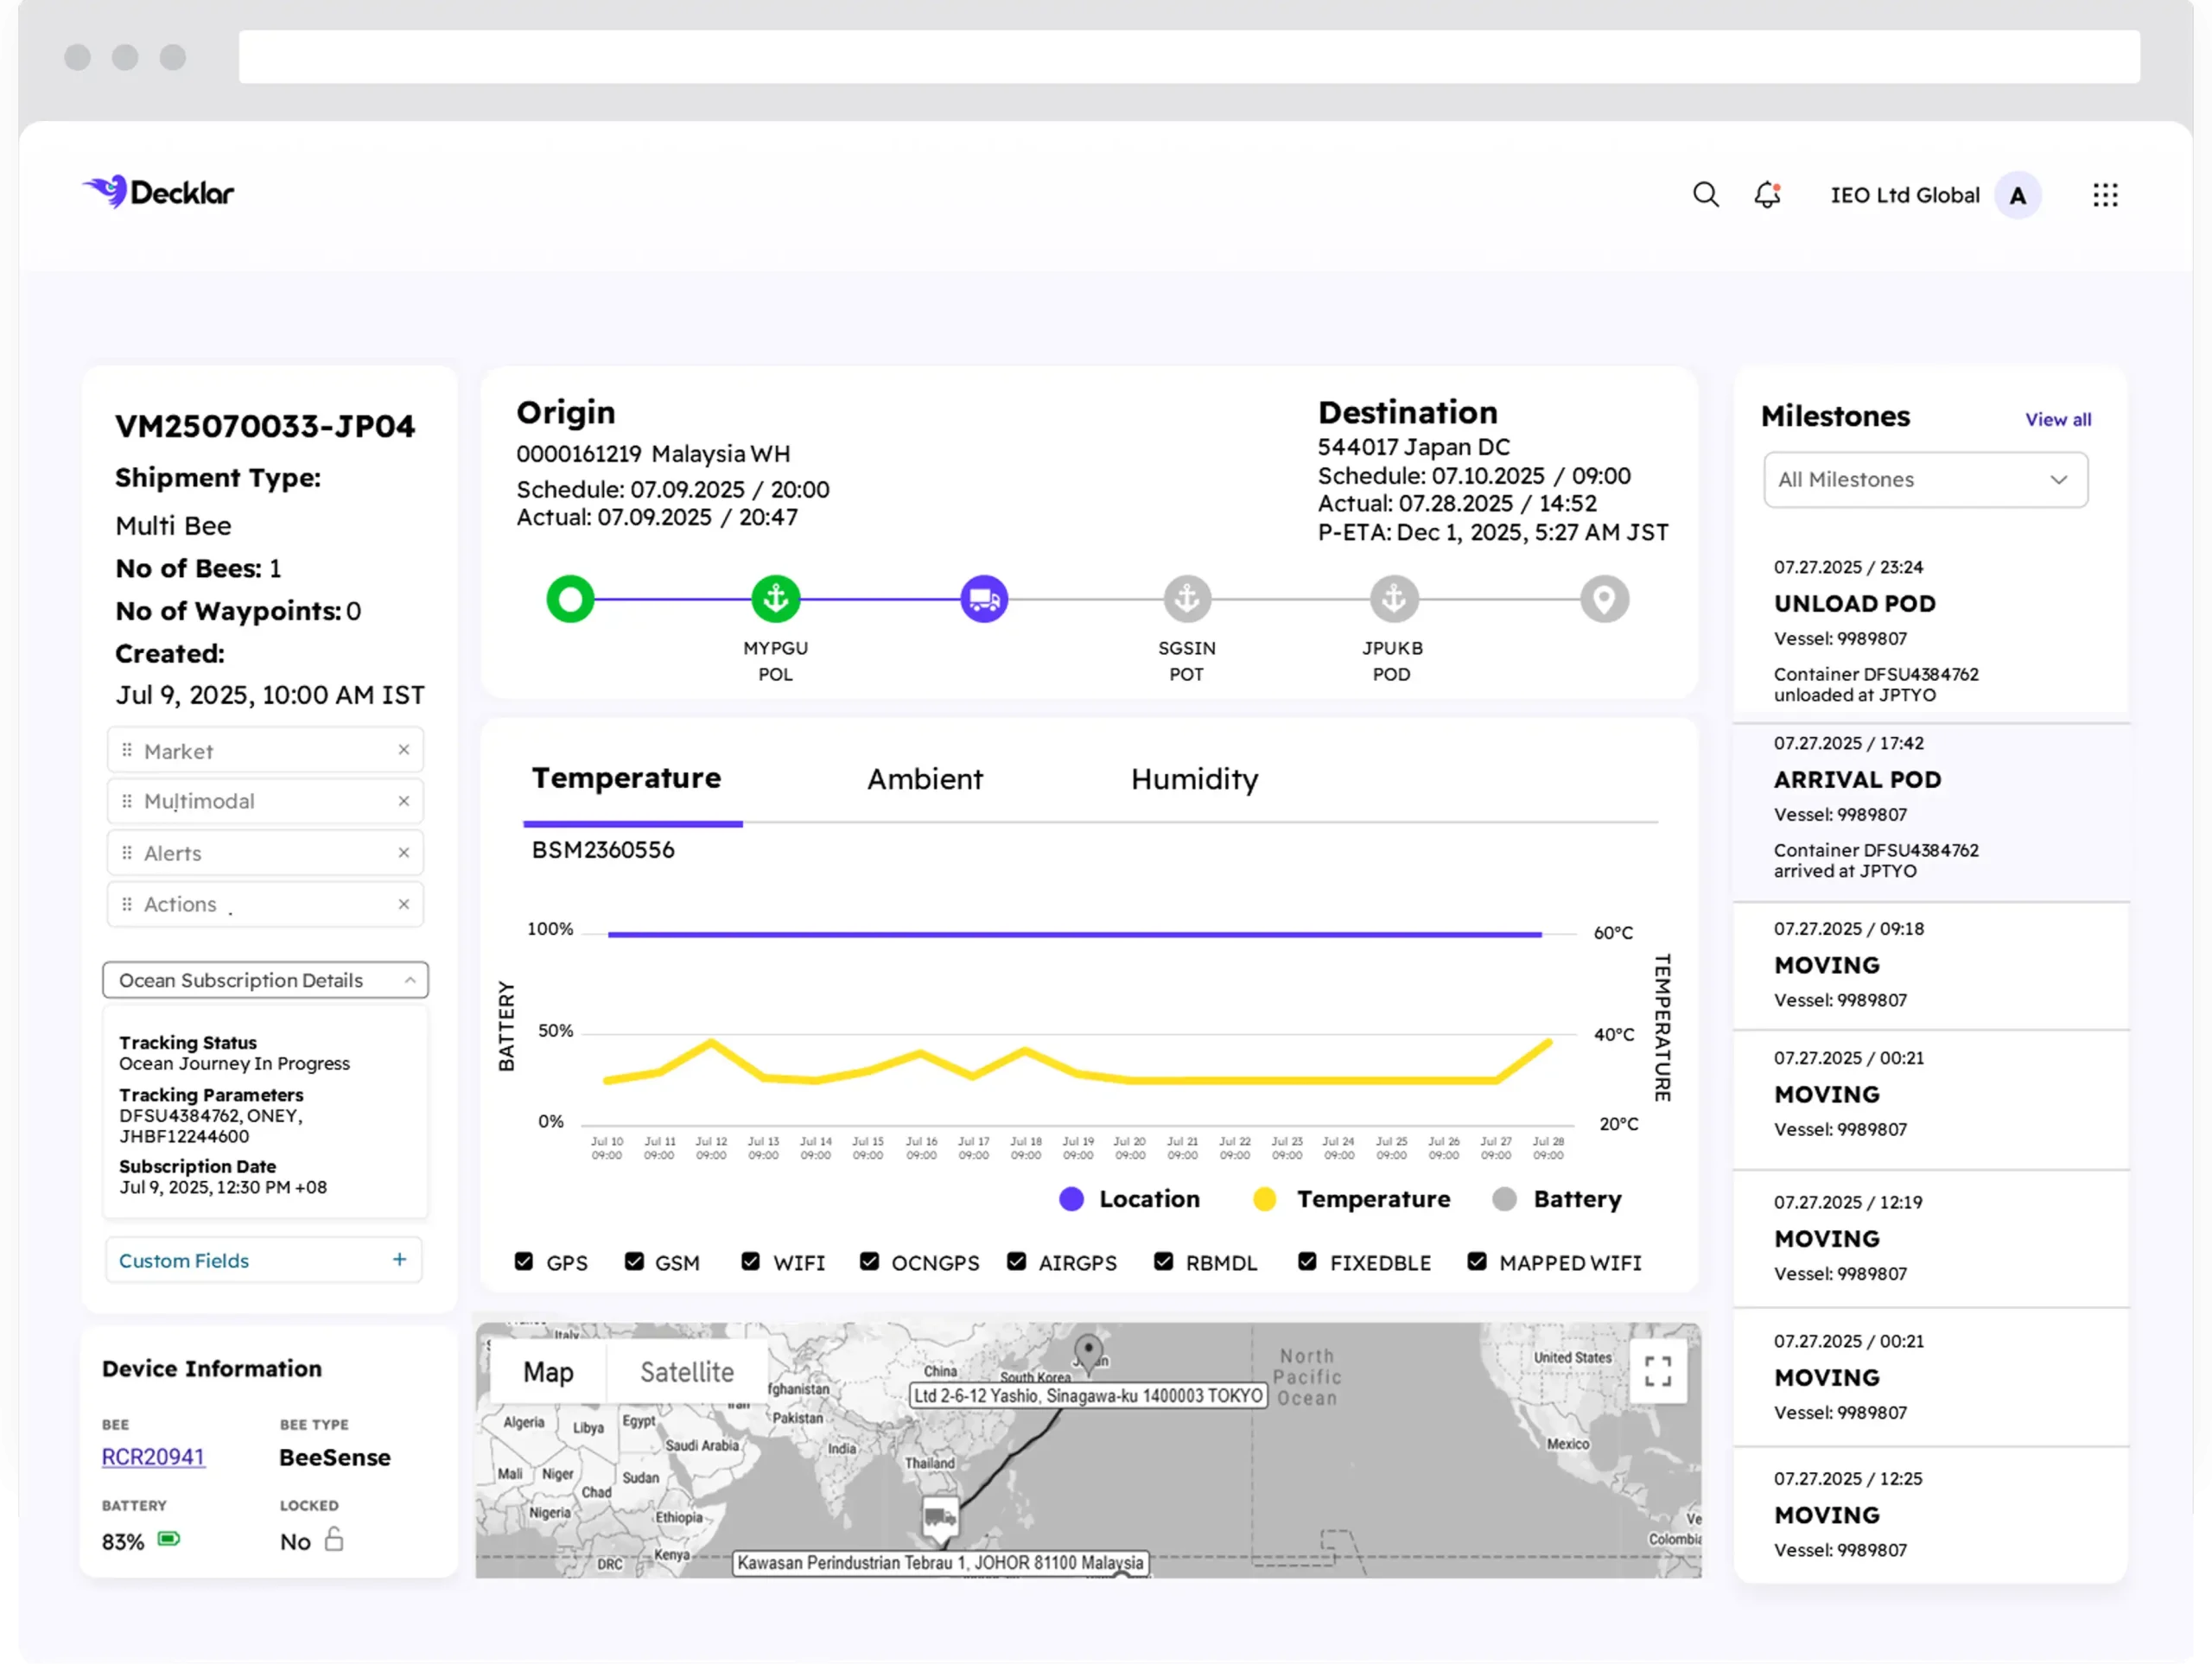Image resolution: width=2212 pixels, height=1664 pixels.
Task: Enter map fullscreen mode
Action: pyautogui.click(x=1657, y=1371)
